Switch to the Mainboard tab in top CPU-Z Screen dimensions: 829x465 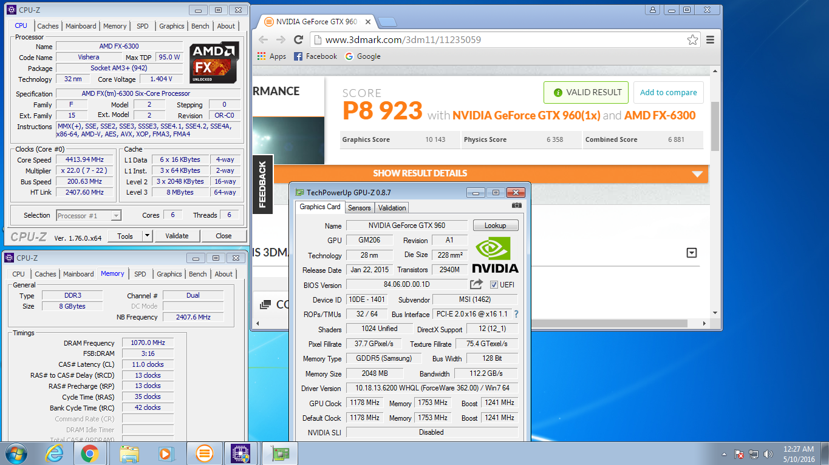click(x=81, y=26)
